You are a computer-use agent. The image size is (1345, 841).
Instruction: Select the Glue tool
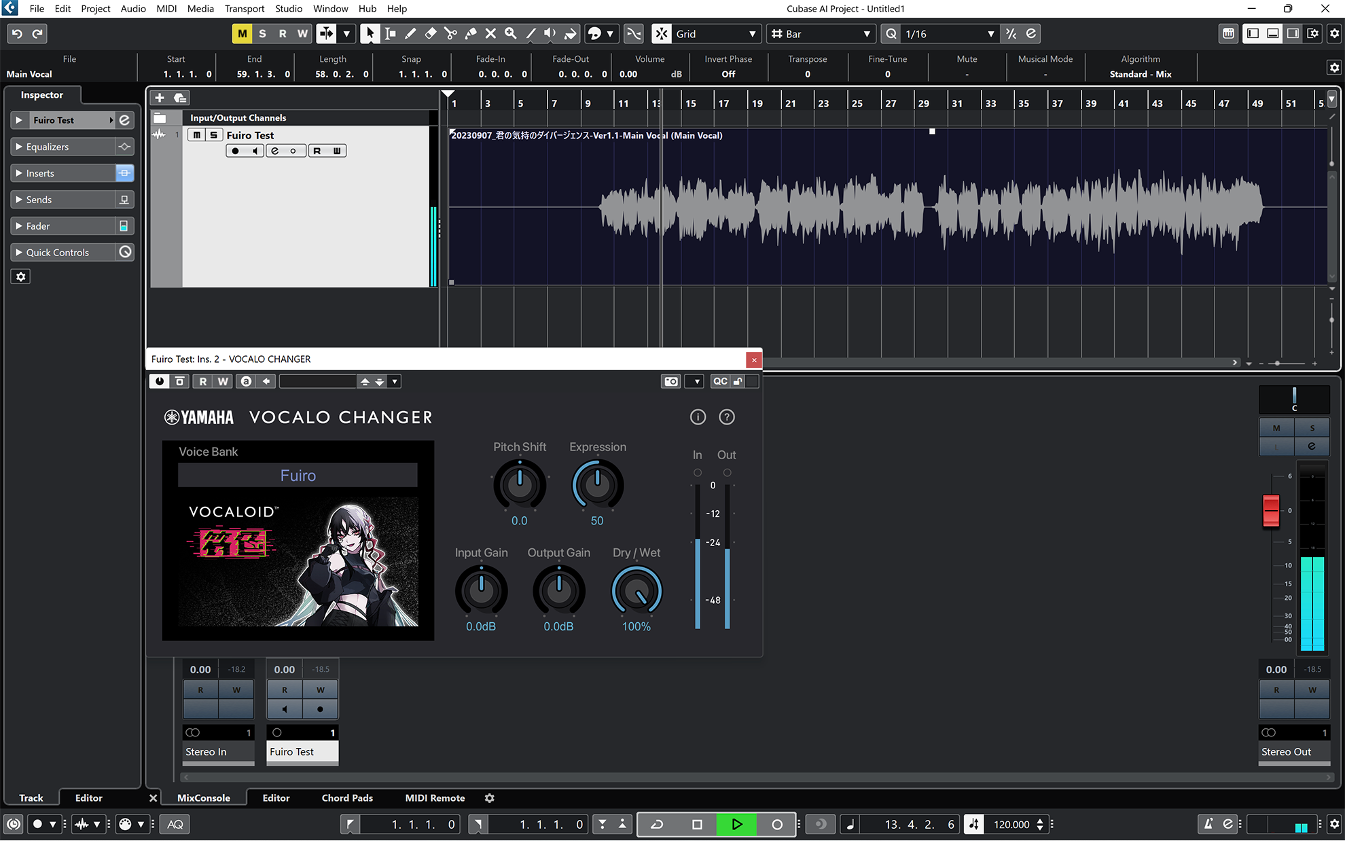click(470, 33)
